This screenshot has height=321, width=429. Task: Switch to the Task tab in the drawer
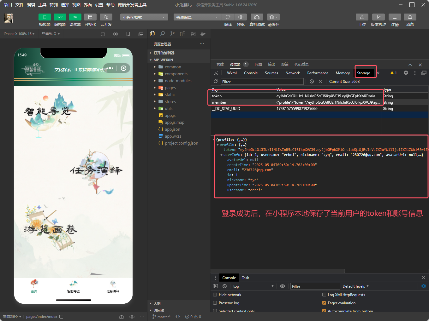click(245, 278)
